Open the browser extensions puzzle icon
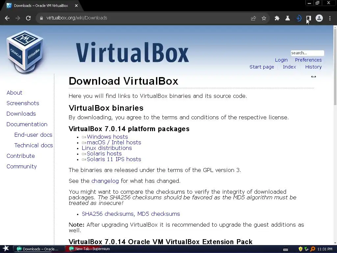The height and width of the screenshot is (253, 337). point(277,18)
